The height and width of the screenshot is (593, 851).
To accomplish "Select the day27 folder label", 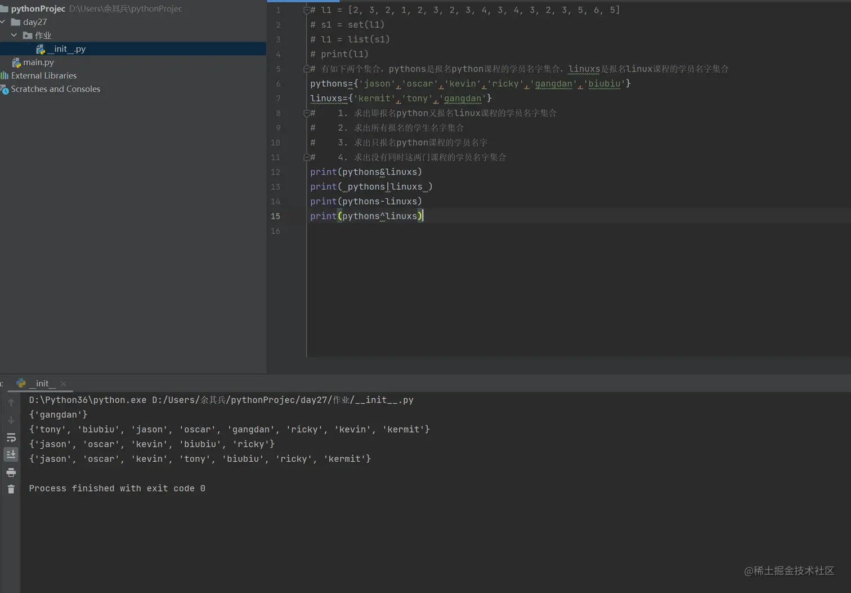I will [x=35, y=22].
